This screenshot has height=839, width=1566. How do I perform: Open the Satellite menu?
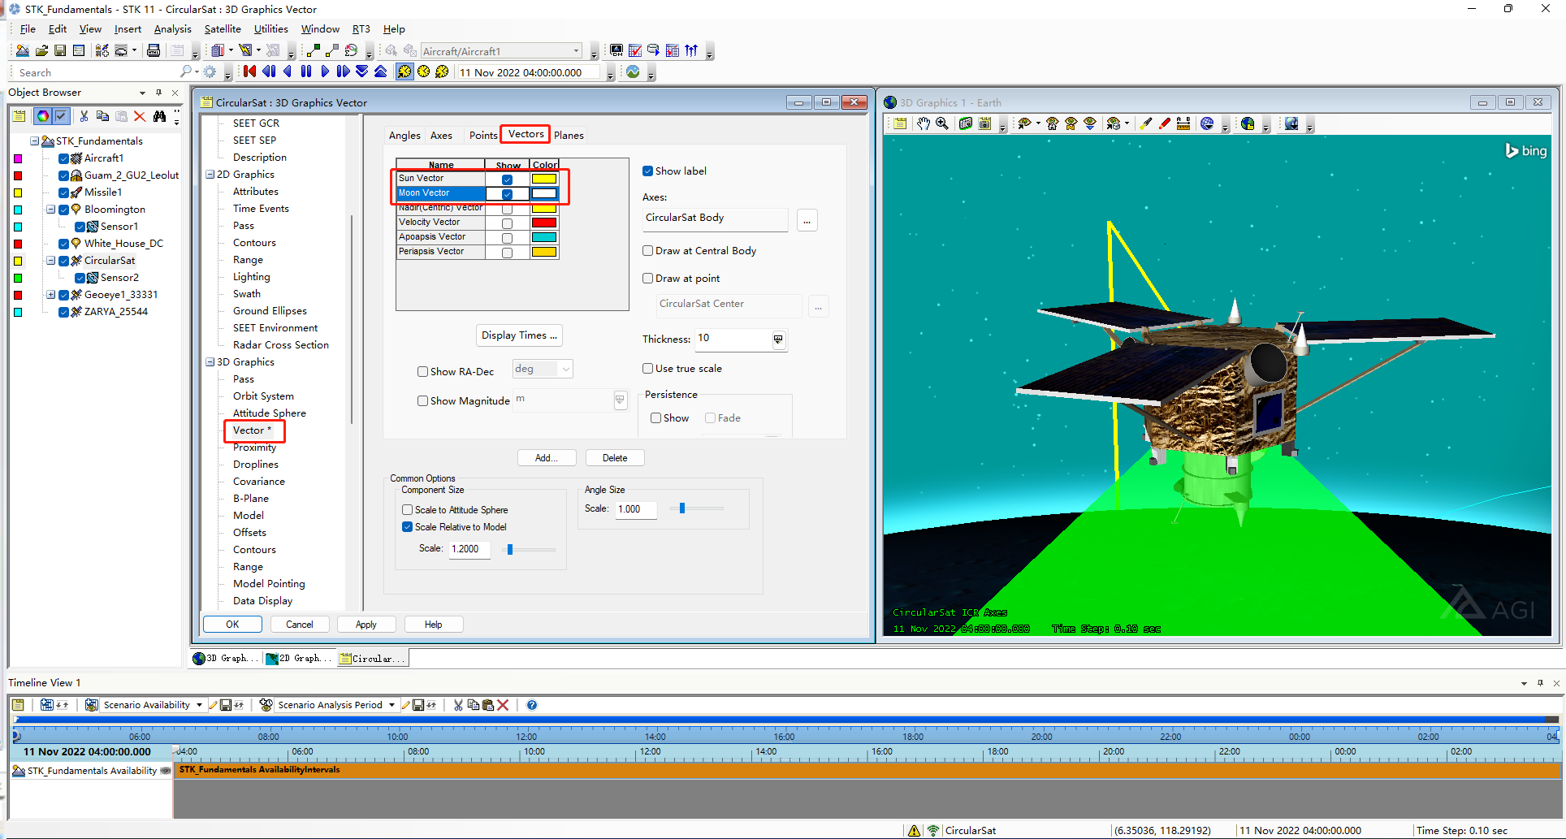(x=222, y=28)
